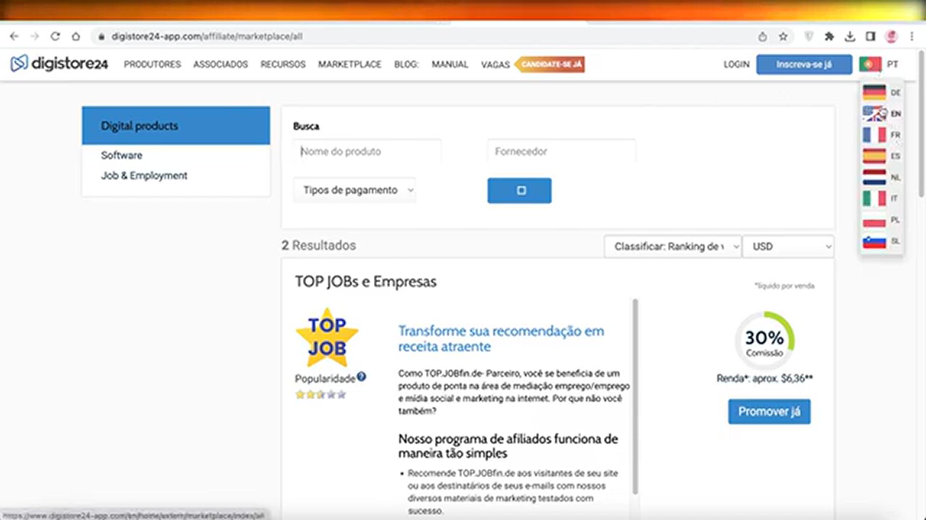Click the TOP JOB star logo
Screen dimensions: 926x520
[x=327, y=337]
